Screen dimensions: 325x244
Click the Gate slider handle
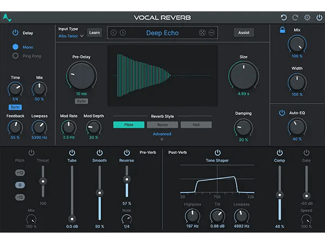[307, 196]
